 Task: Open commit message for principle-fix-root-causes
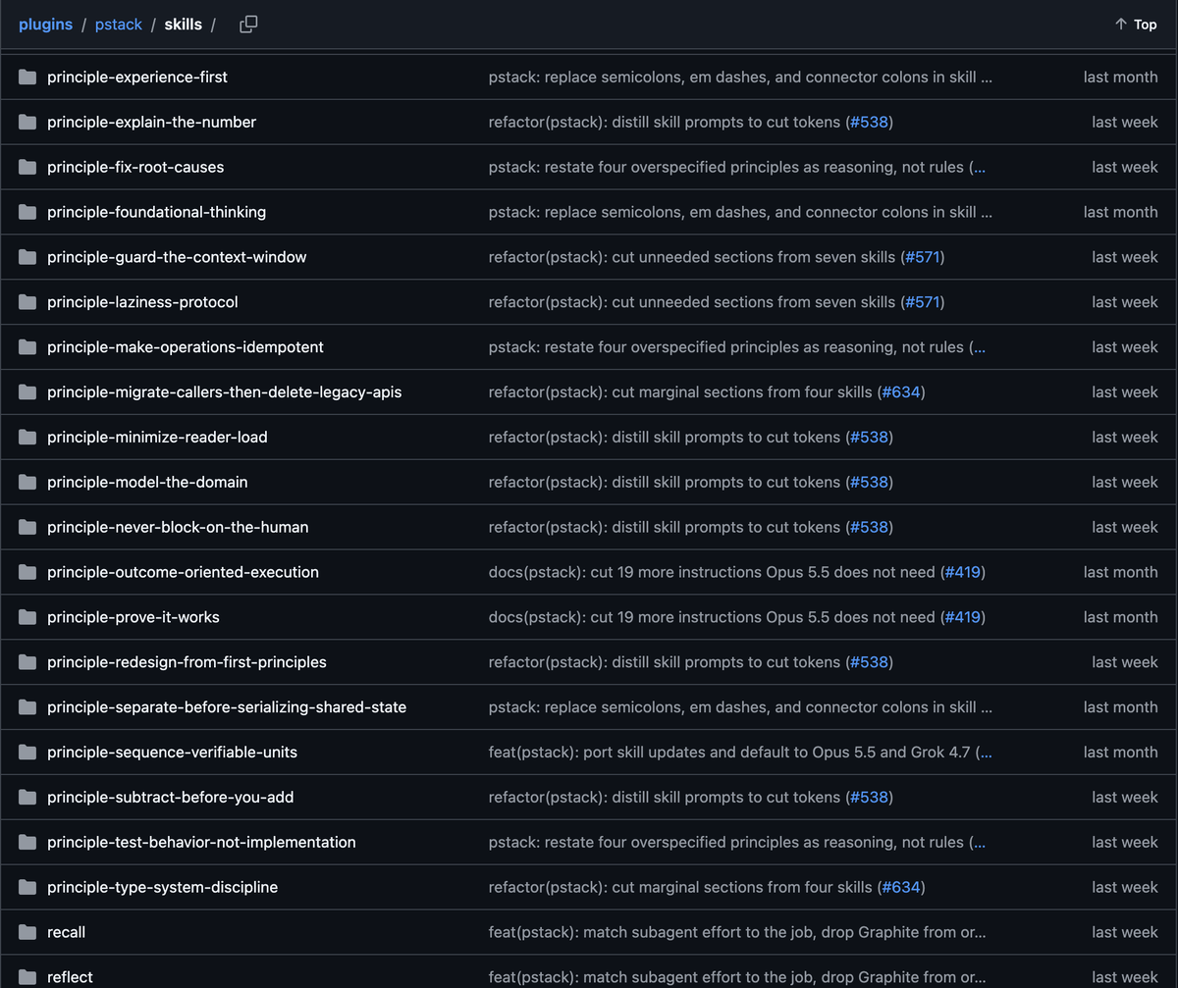[x=737, y=167]
